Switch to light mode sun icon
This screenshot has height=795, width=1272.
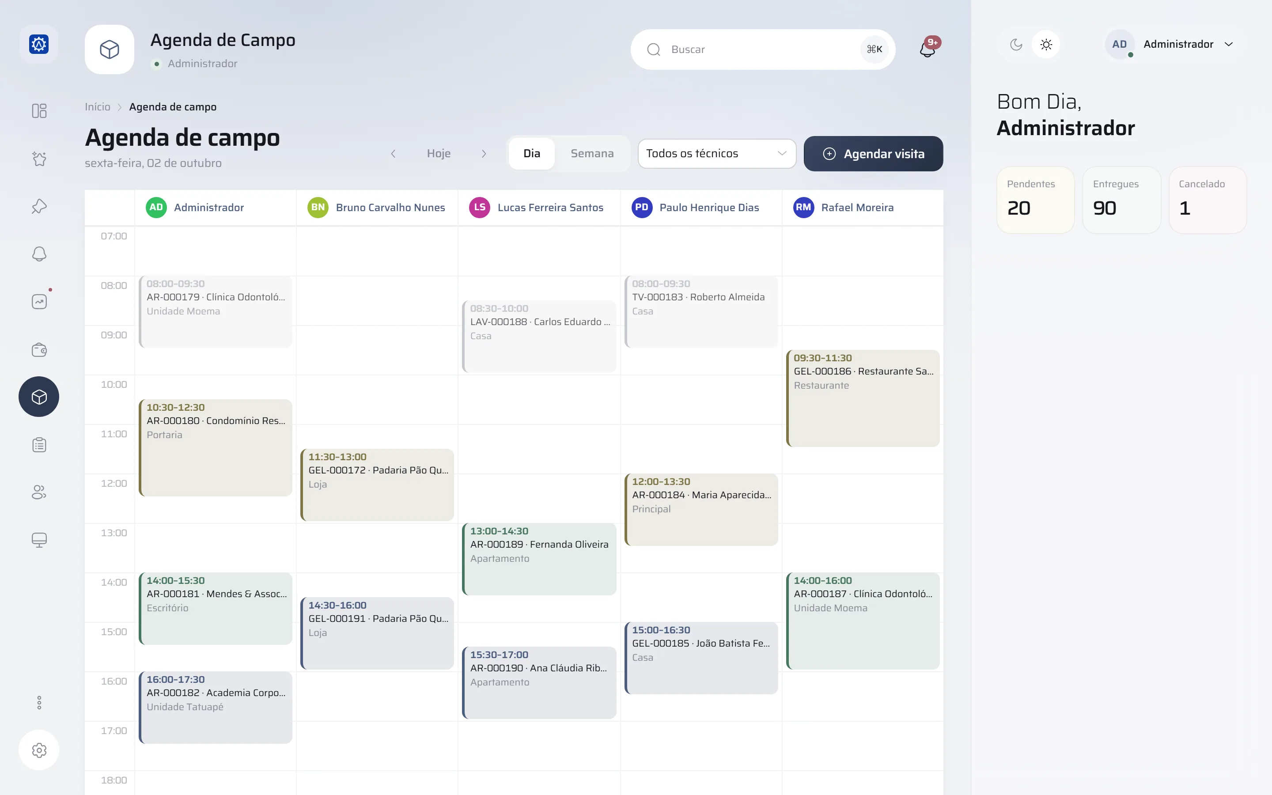pyautogui.click(x=1046, y=44)
